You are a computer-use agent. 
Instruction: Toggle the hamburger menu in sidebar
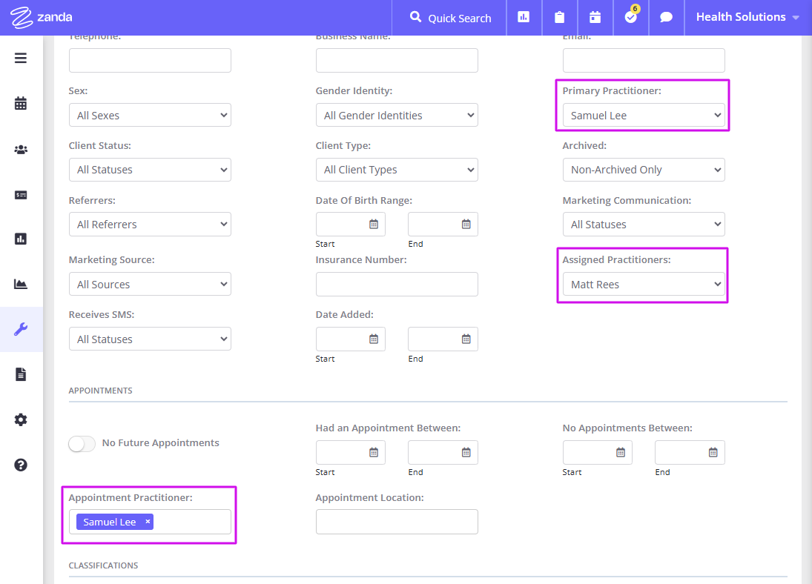pyautogui.click(x=21, y=57)
